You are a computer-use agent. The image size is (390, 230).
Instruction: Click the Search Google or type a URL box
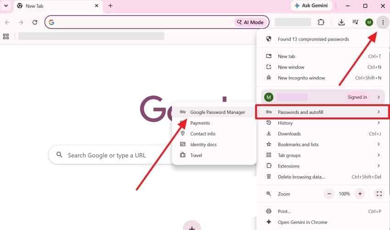(x=111, y=155)
